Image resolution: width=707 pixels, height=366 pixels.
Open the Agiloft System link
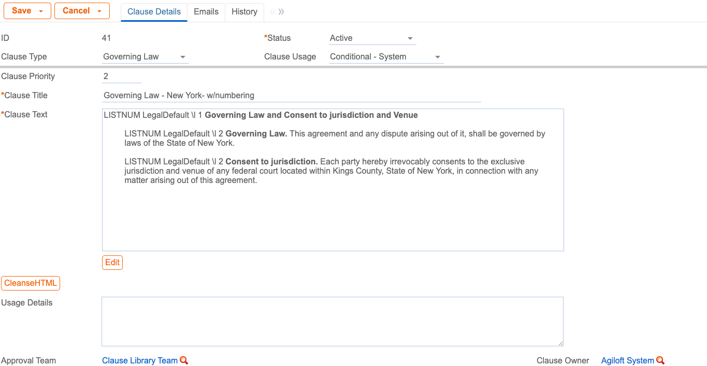point(627,361)
